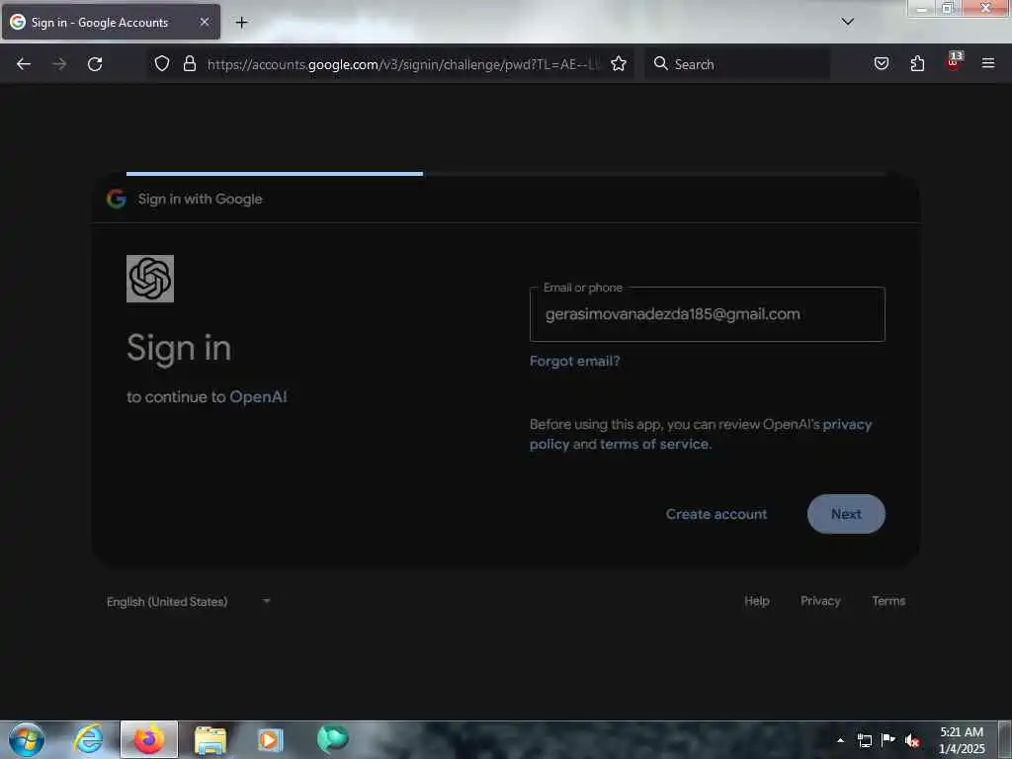The width and height of the screenshot is (1012, 759).
Task: Open Firefox application hamburger menu
Action: pos(988,63)
